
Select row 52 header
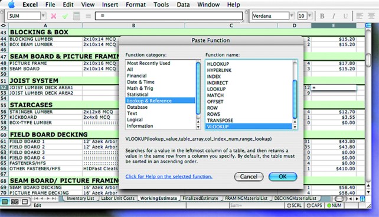pos(4,88)
